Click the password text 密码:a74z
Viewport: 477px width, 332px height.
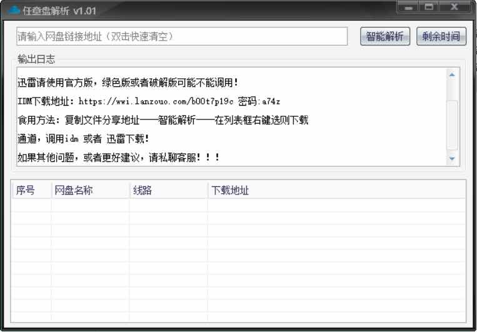(x=259, y=101)
